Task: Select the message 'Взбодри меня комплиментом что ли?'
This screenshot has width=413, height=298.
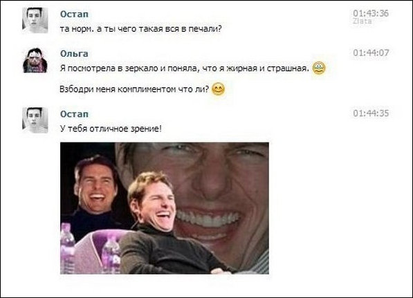Action: click(134, 89)
